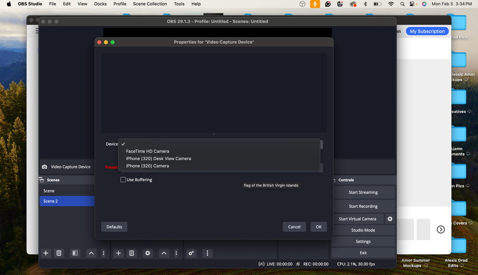Open the OBS Studio application menu
The image size is (478, 275).
30,4
